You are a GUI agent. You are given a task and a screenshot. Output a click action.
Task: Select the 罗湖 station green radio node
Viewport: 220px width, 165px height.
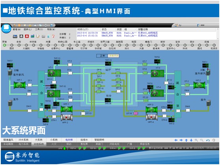click(x=4, y=45)
